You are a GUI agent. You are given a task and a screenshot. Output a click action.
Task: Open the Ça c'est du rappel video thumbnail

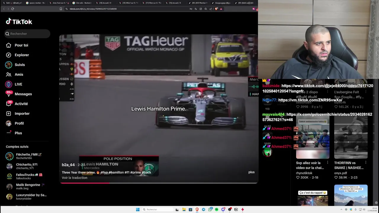(313, 198)
